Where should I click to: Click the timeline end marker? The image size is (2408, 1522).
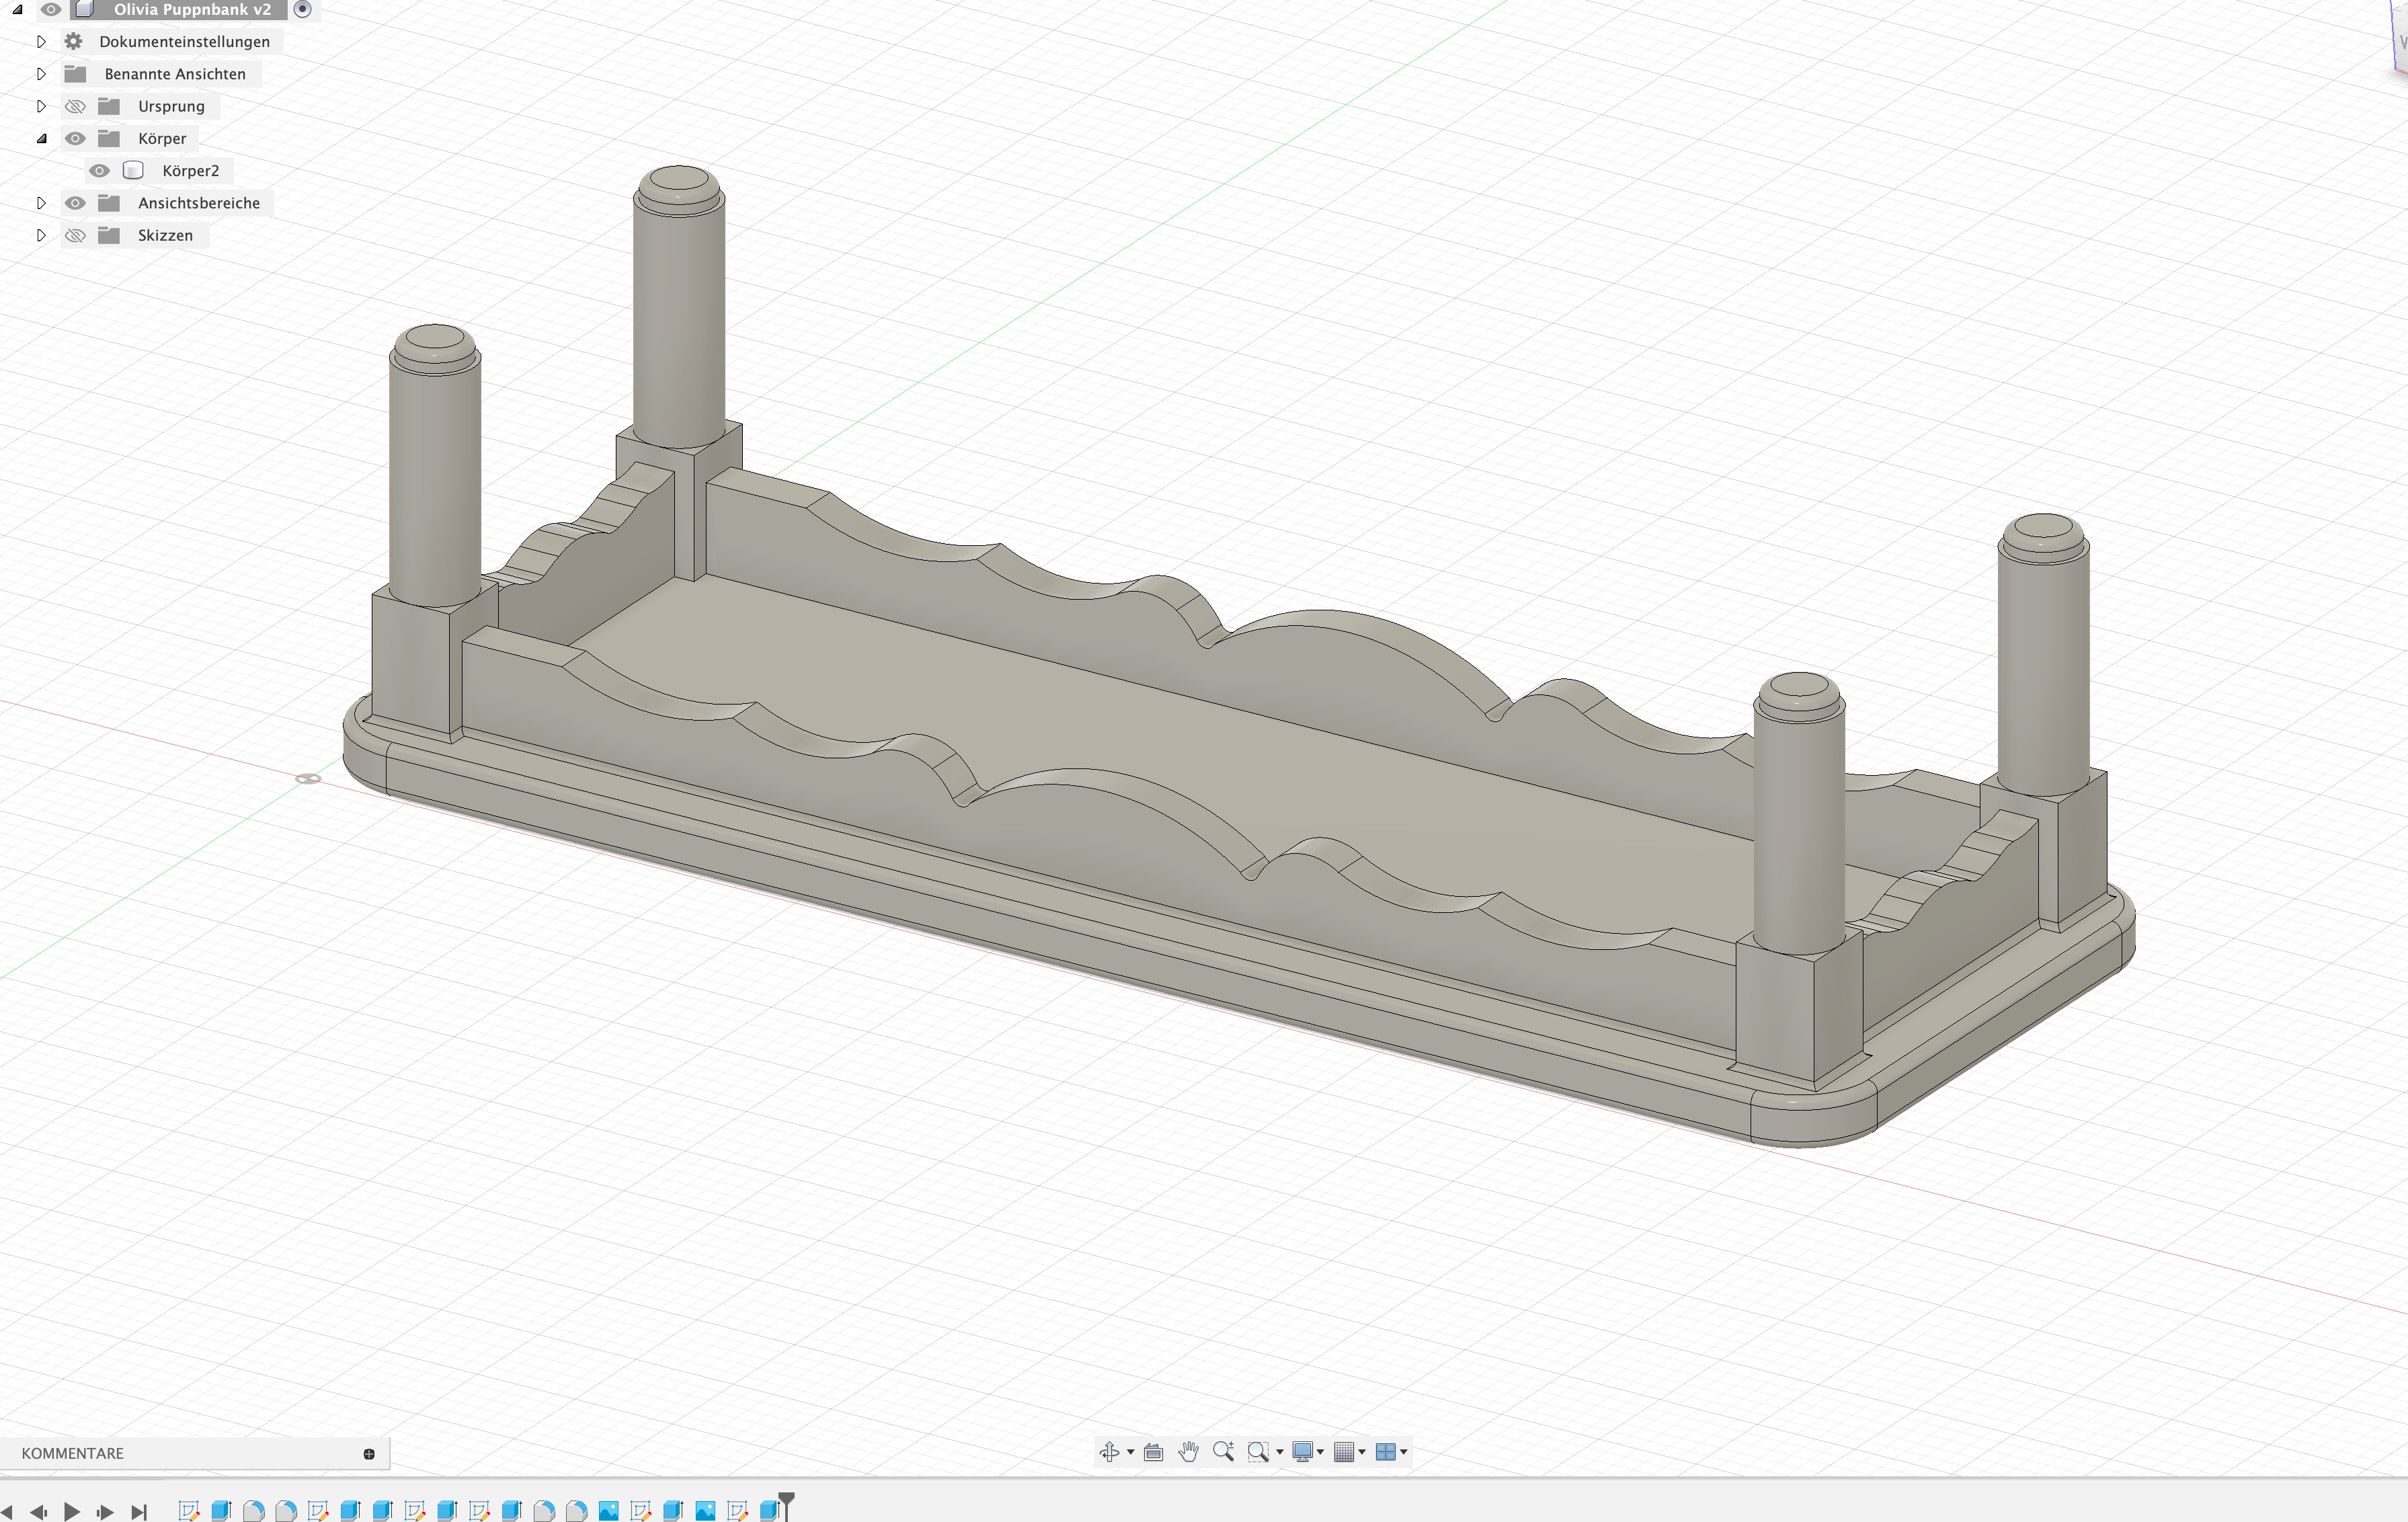[x=786, y=1504]
